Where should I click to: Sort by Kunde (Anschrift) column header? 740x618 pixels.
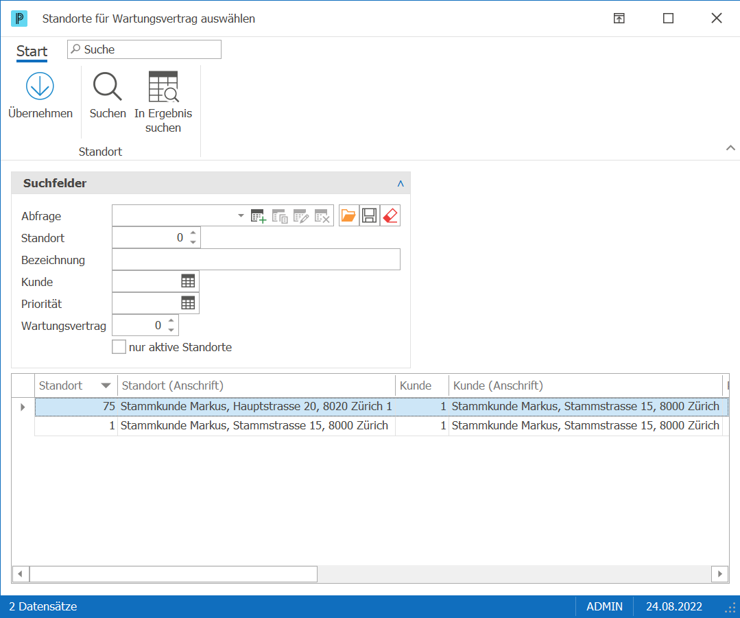pyautogui.click(x=585, y=385)
